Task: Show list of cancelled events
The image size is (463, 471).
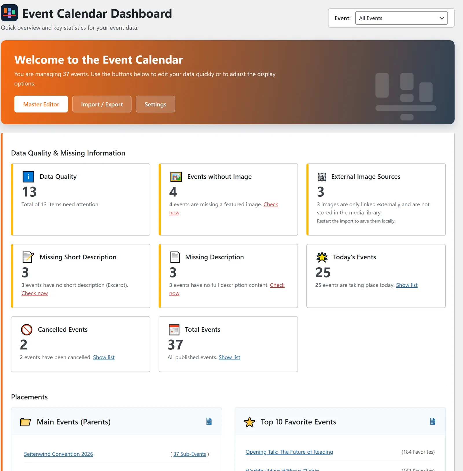Action: click(104, 357)
